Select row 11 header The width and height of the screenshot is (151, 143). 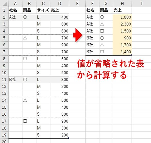pos(4,80)
